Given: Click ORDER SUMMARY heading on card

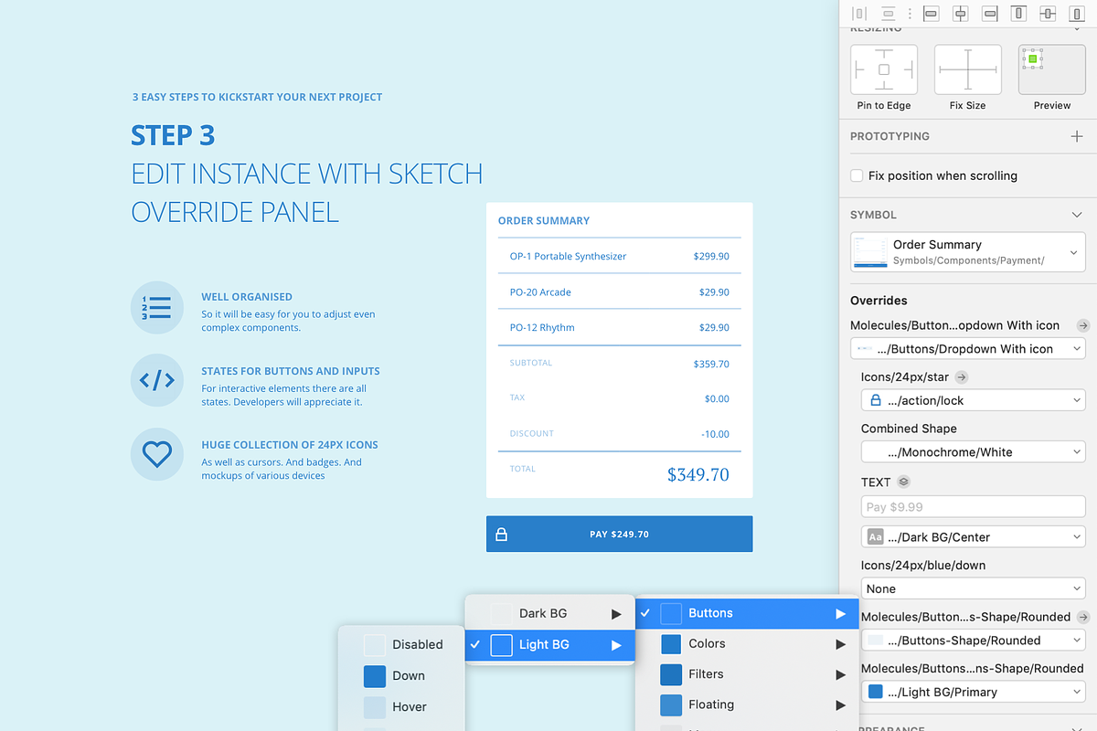Looking at the screenshot, I should 544,220.
